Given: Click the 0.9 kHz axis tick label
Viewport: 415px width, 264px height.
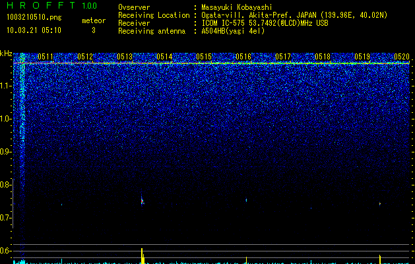Looking at the screenshot, I should coord(5,152).
